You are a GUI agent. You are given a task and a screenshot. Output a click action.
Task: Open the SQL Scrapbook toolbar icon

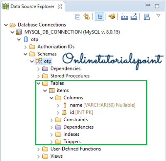click(146, 17)
